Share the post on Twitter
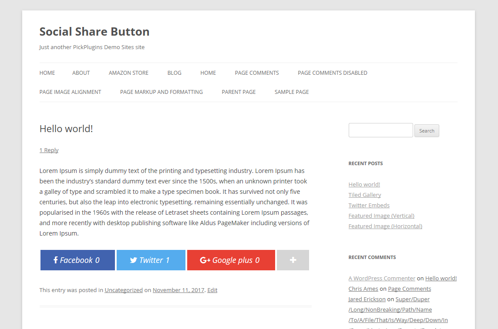Image resolution: width=498 pixels, height=329 pixels. [x=151, y=260]
